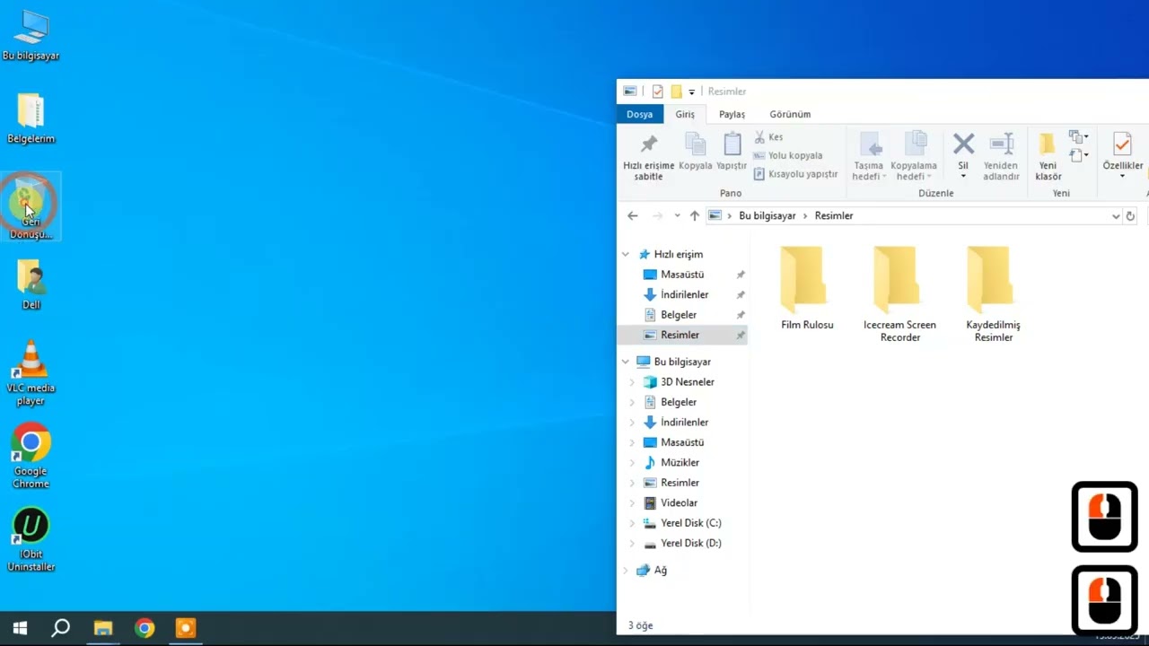Click File Explorer in the taskbar
This screenshot has width=1149, height=646.
[103, 628]
